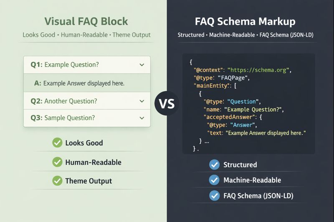Collapse the Q1 Example Question chevron

tap(142, 65)
